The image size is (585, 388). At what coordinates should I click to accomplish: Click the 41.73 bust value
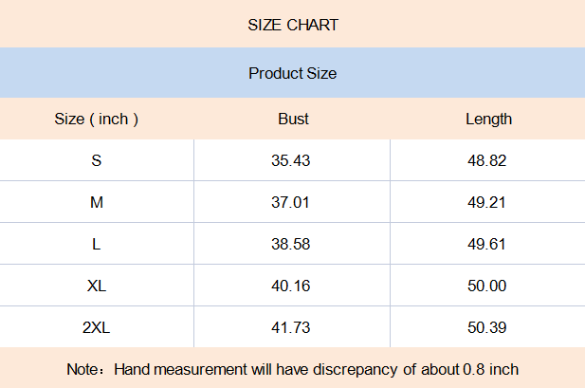click(x=291, y=327)
